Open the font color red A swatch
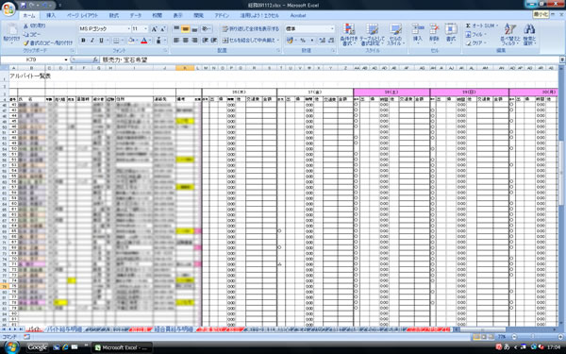 pos(144,41)
